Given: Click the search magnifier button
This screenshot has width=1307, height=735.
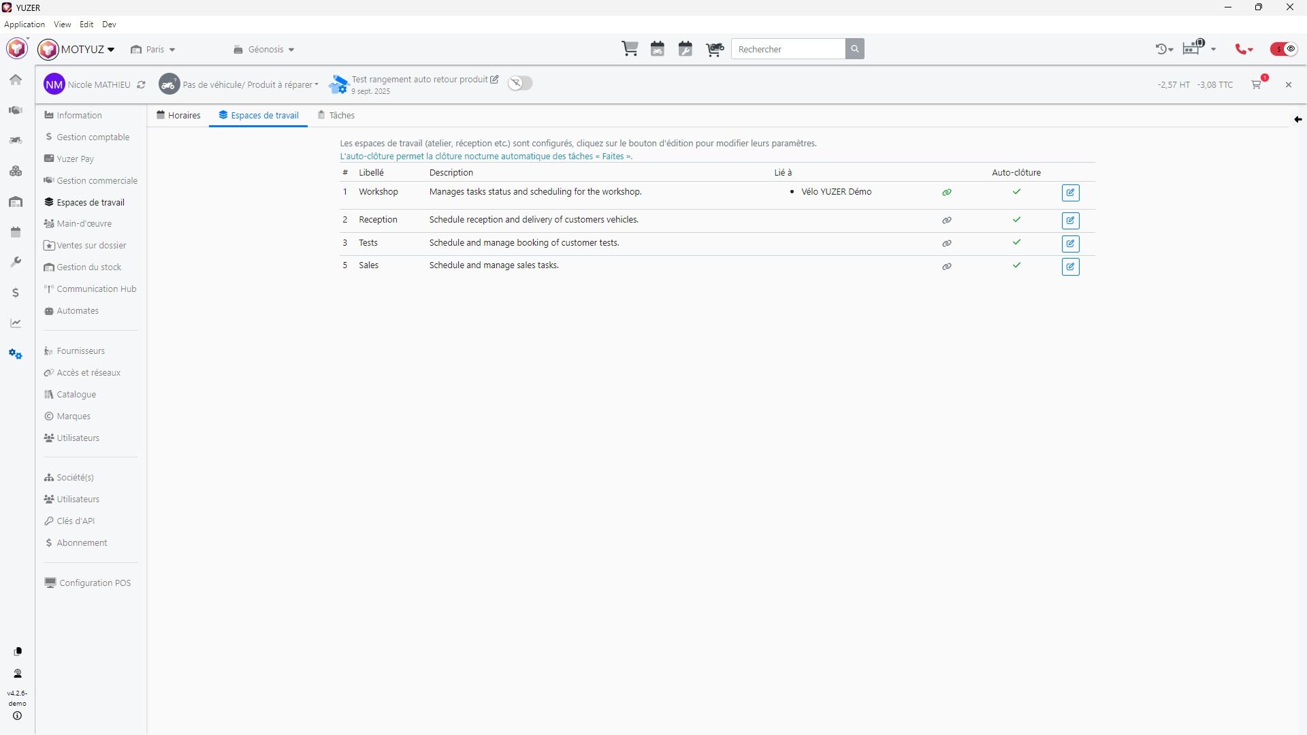Looking at the screenshot, I should pyautogui.click(x=855, y=49).
